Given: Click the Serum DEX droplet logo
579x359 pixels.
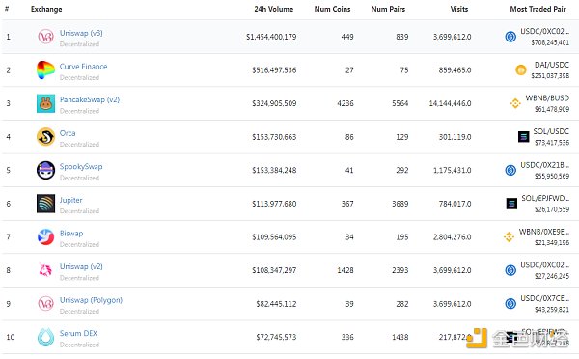Looking at the screenshot, I should pos(45,337).
